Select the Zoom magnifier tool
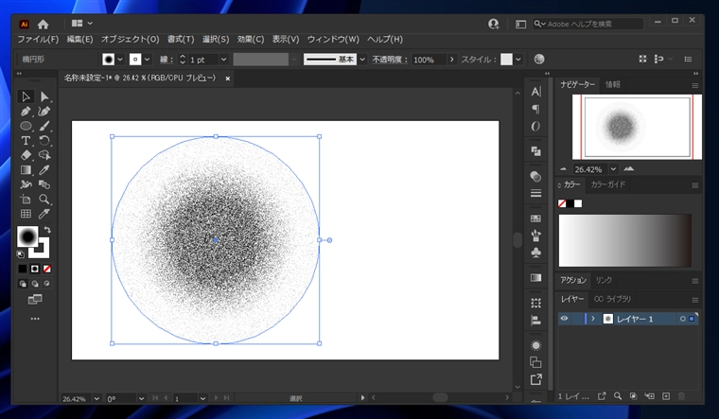The image size is (719, 419). pyautogui.click(x=44, y=199)
